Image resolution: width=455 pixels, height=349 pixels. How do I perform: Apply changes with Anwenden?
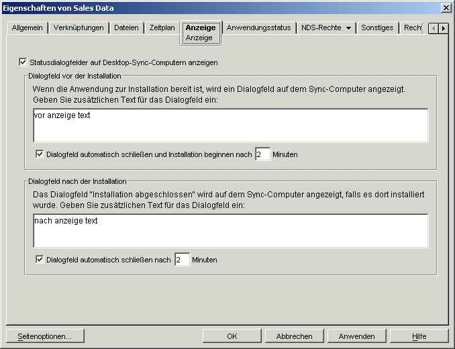tap(356, 336)
